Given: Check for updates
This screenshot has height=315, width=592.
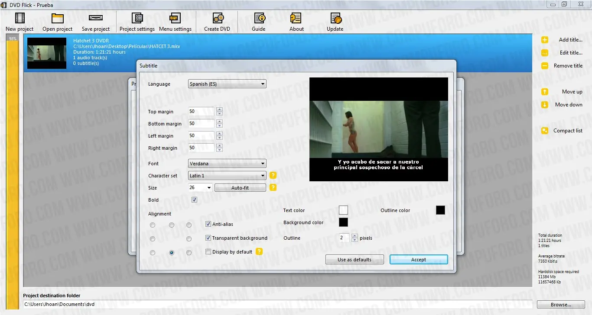Looking at the screenshot, I should (335, 22).
